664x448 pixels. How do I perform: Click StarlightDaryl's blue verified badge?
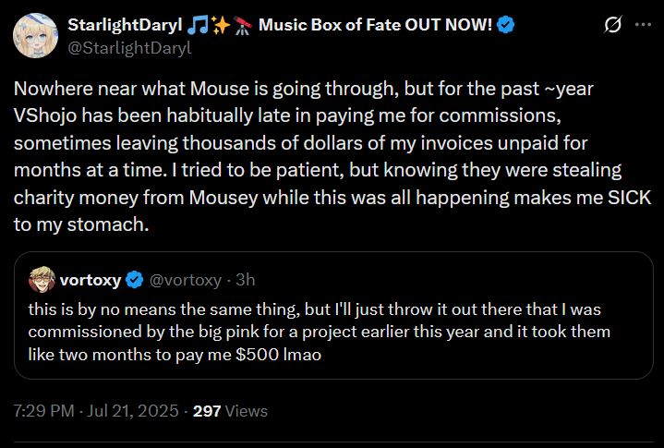506,25
